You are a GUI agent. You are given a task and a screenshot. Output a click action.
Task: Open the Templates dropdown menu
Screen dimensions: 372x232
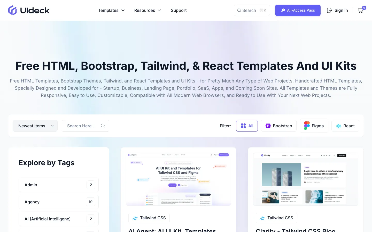point(111,10)
